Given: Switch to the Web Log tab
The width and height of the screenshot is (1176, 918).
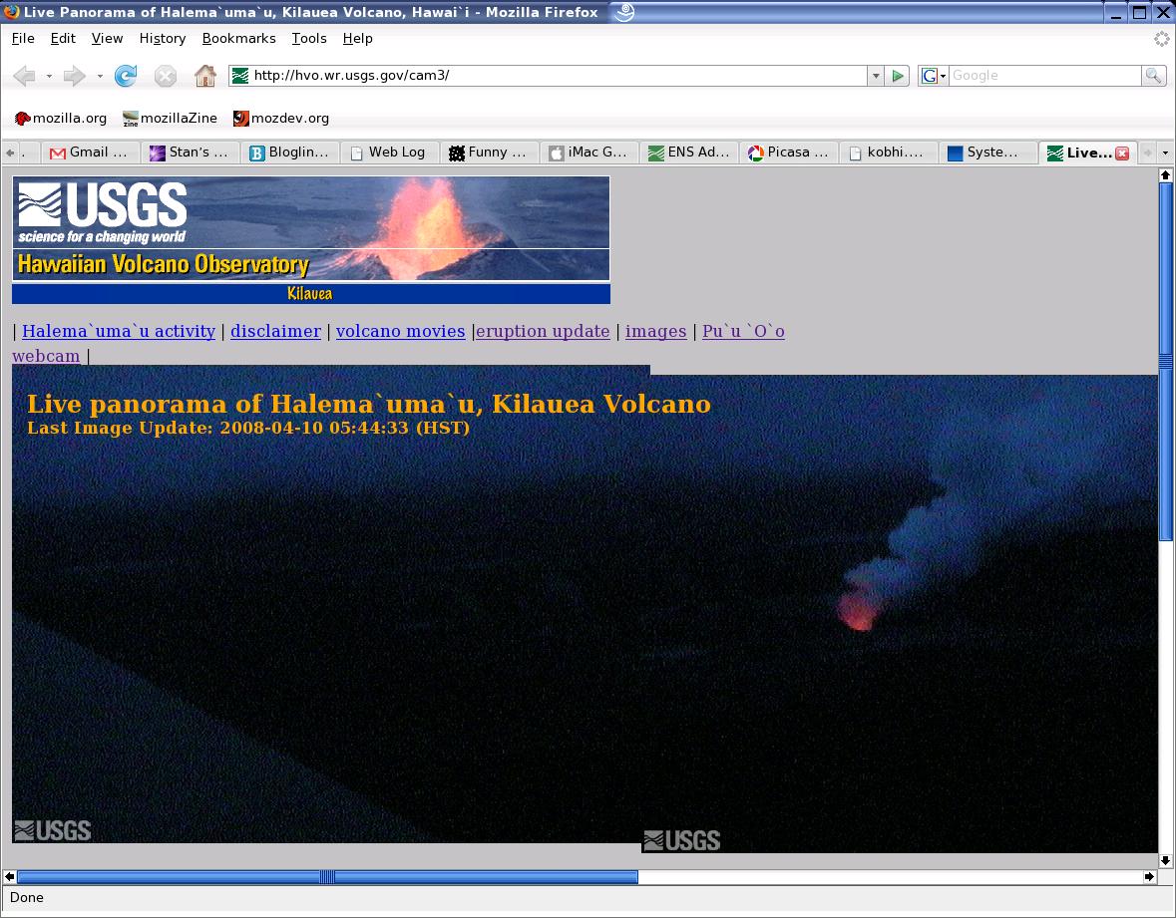Looking at the screenshot, I should pos(389,153).
